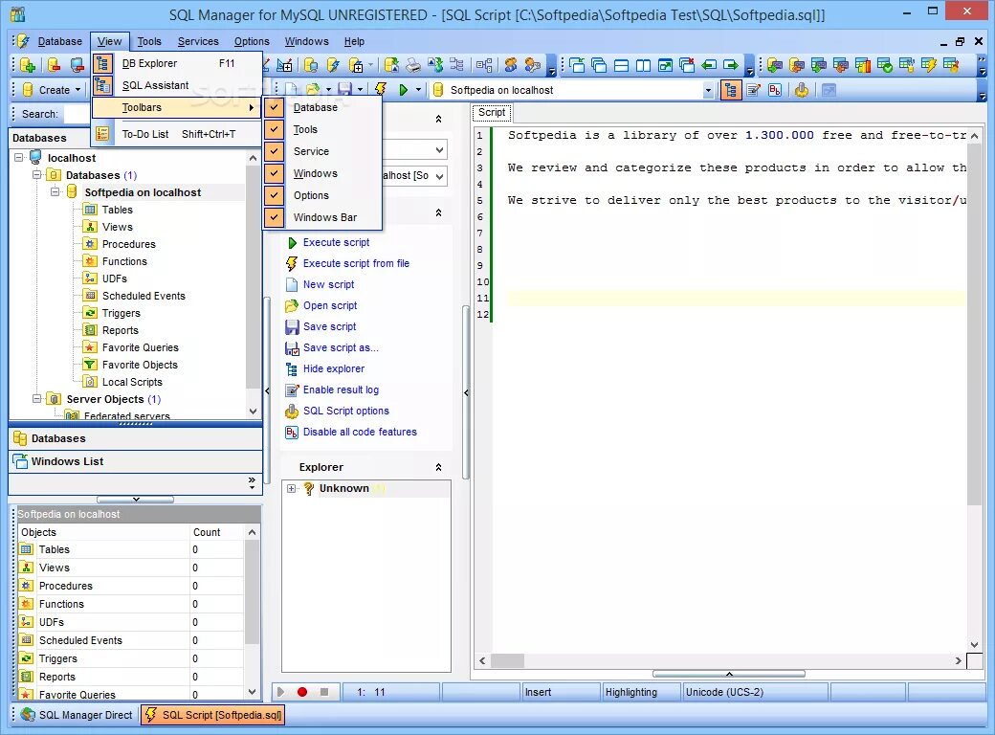Screen dimensions: 995x735
Task: Collapse the Softpedia on localhost node
Action: click(55, 191)
